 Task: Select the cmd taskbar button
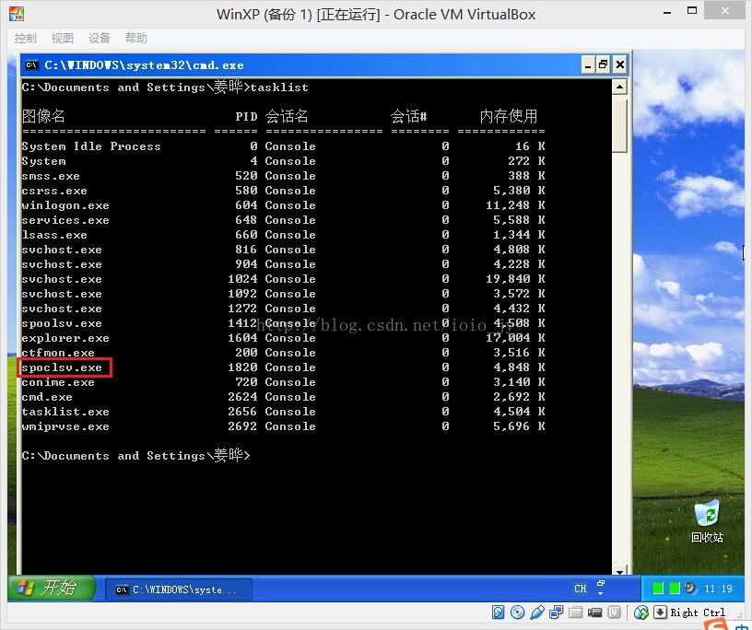tap(179, 589)
